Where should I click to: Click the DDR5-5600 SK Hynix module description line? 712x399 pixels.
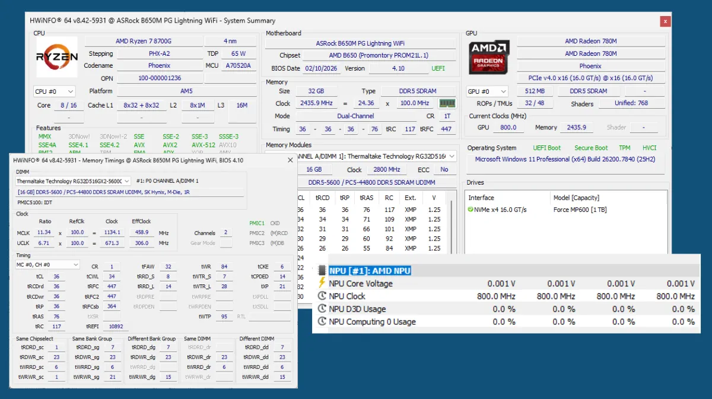click(129, 192)
